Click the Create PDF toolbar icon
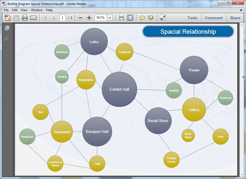Screen dimensions: 246x179 [7, 18]
